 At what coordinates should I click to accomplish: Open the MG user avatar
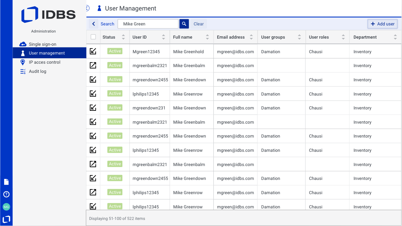coord(6,207)
